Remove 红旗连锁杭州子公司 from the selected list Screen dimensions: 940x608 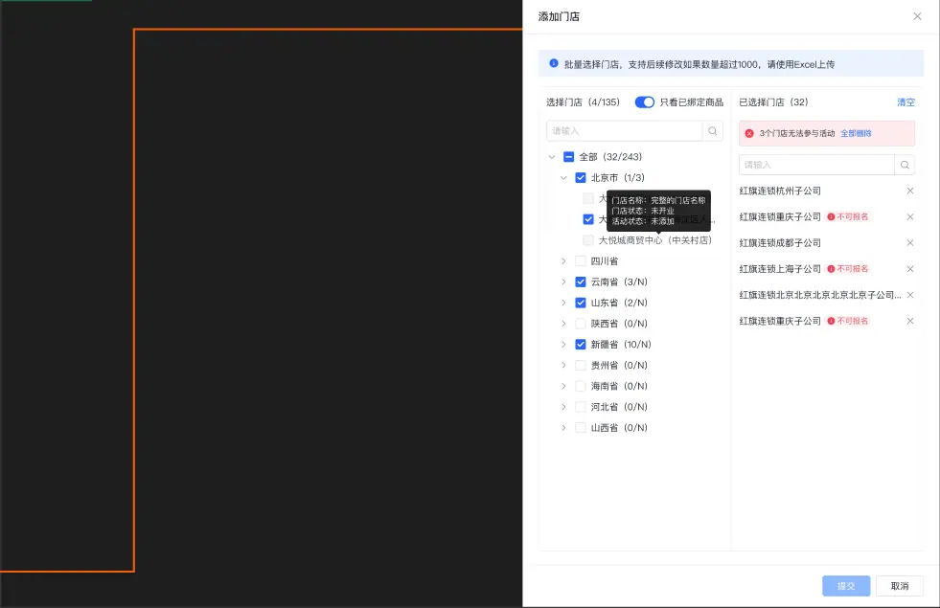(910, 191)
